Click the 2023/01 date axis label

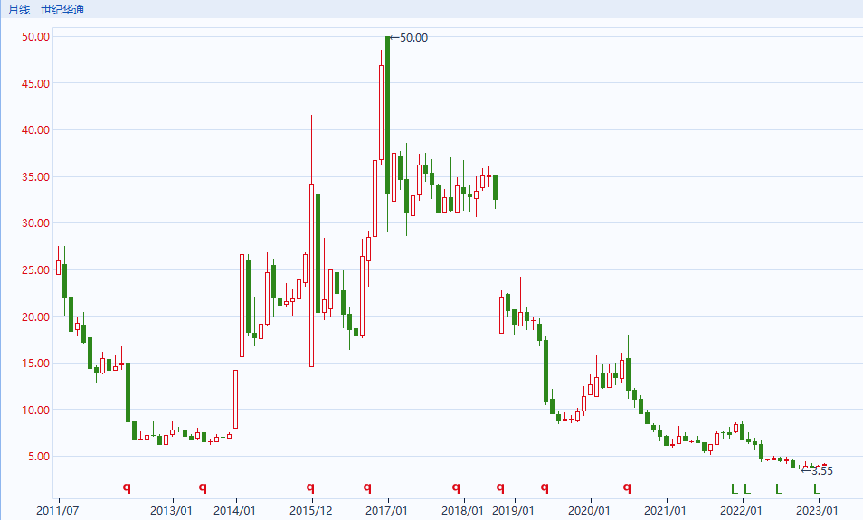click(x=818, y=511)
